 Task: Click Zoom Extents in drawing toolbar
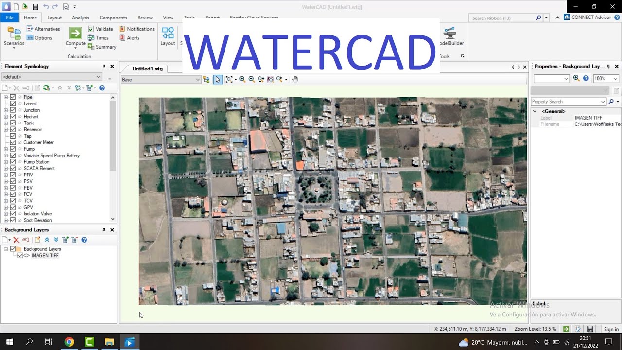[229, 79]
